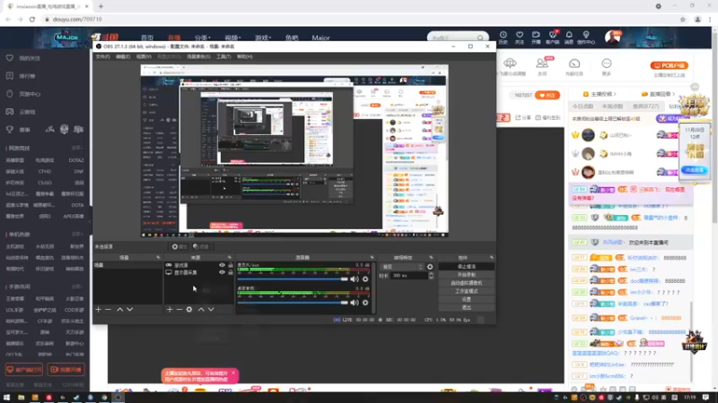Viewport: 718px width, 403px height.
Task: Open Douyu client download icon in header
Action: point(553,38)
